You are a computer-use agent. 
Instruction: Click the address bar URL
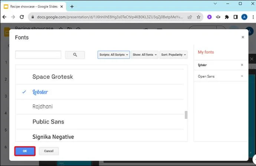[110, 17]
